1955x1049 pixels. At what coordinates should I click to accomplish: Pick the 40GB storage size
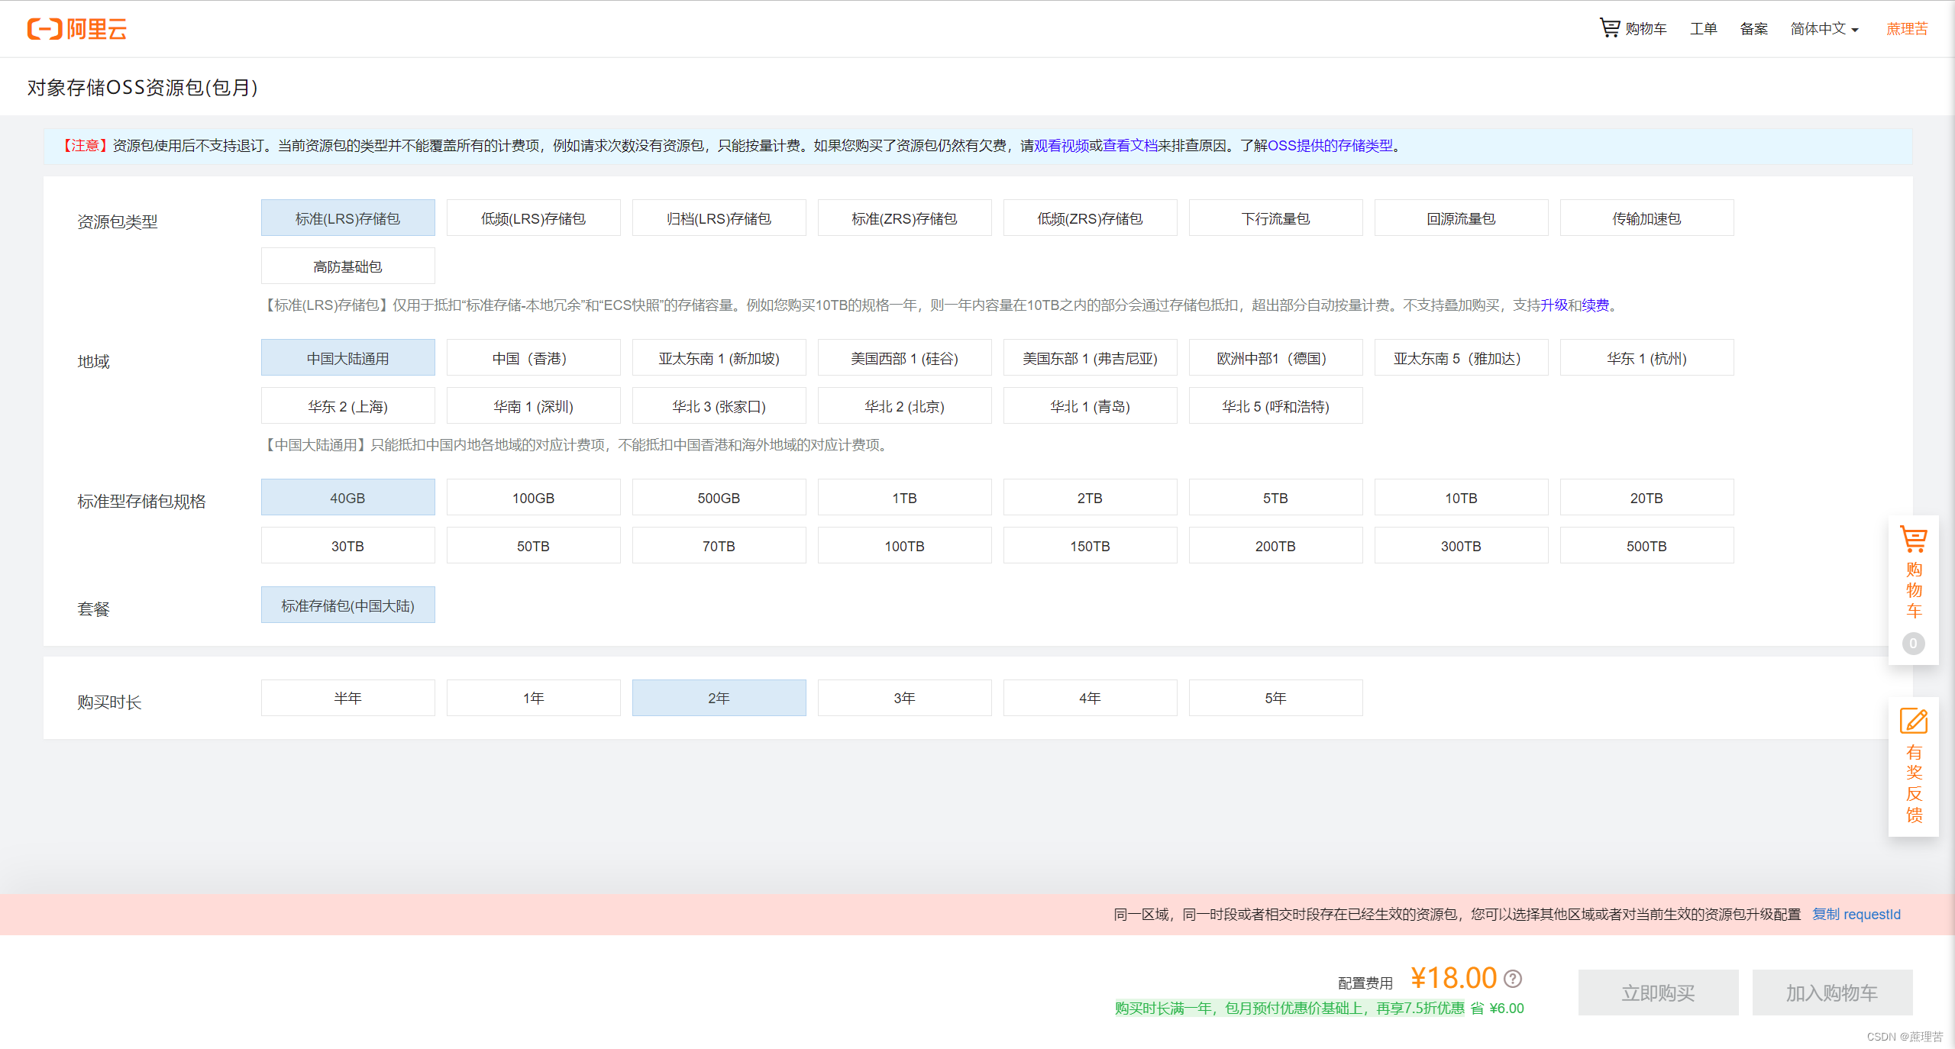click(348, 498)
